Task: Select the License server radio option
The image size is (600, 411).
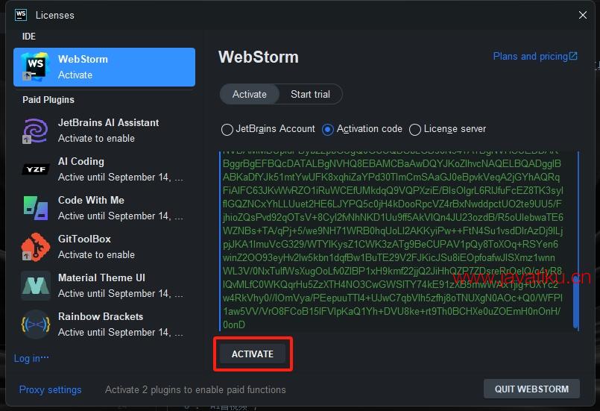Action: 415,129
